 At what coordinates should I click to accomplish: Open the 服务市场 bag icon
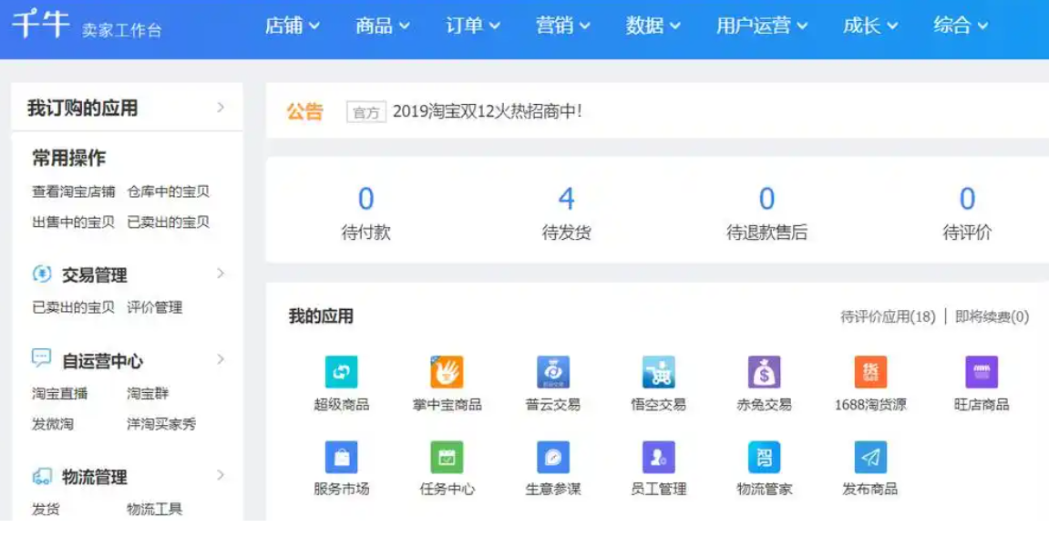[341, 458]
